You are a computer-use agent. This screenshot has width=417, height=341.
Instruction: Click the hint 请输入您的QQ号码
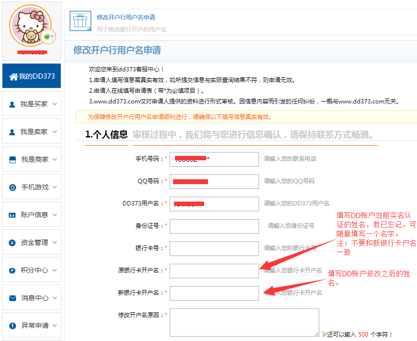(289, 181)
